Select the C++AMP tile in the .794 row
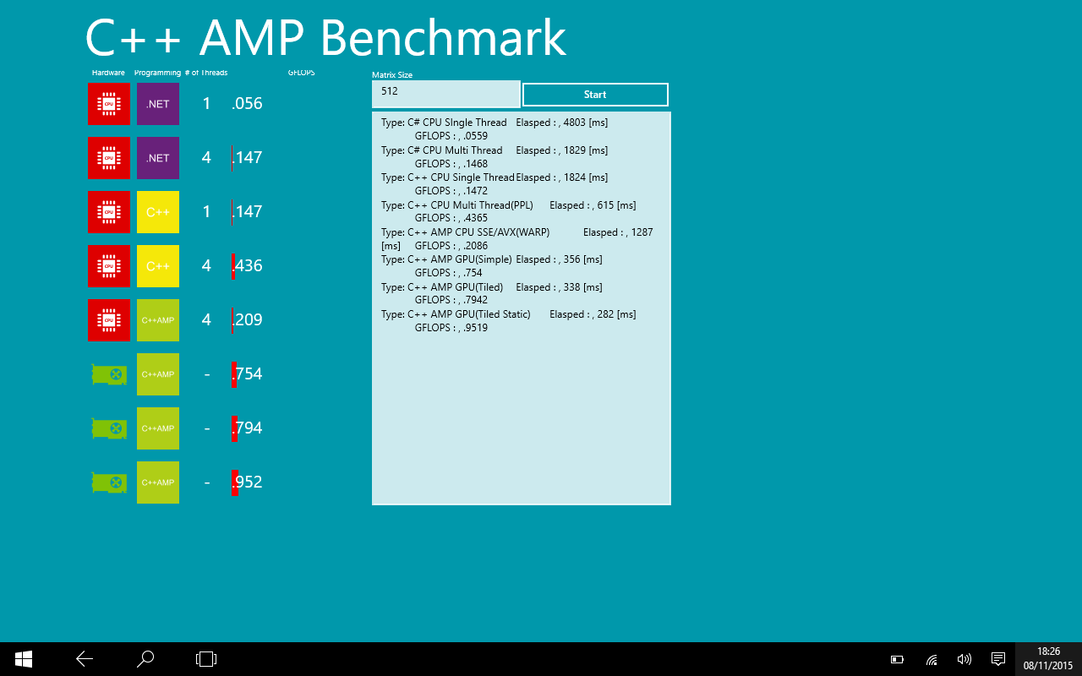Viewport: 1082px width, 676px height. click(x=158, y=428)
